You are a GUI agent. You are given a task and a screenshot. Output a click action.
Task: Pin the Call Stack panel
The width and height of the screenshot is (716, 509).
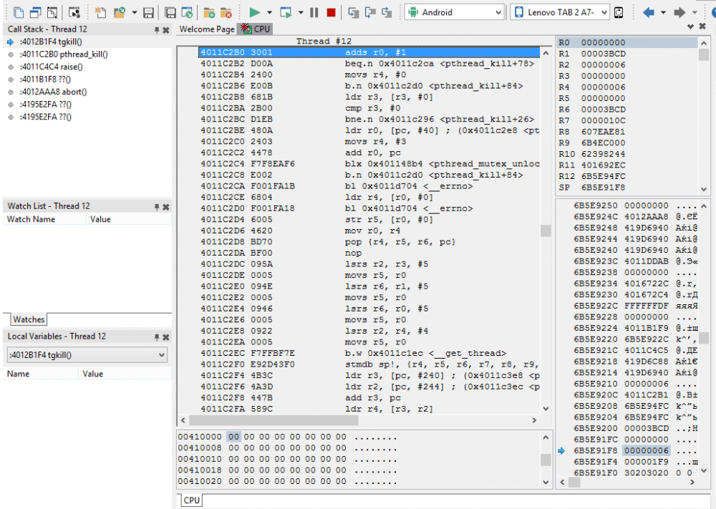tap(157, 29)
